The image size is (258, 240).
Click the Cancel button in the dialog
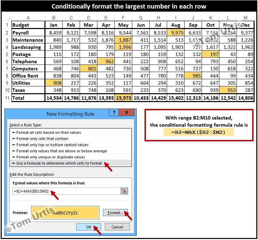click(x=117, y=227)
